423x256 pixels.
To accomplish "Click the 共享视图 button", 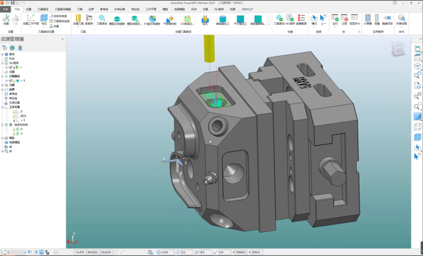I will coord(401,20).
